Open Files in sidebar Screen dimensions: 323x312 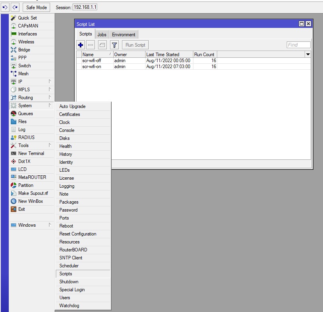tap(32, 122)
